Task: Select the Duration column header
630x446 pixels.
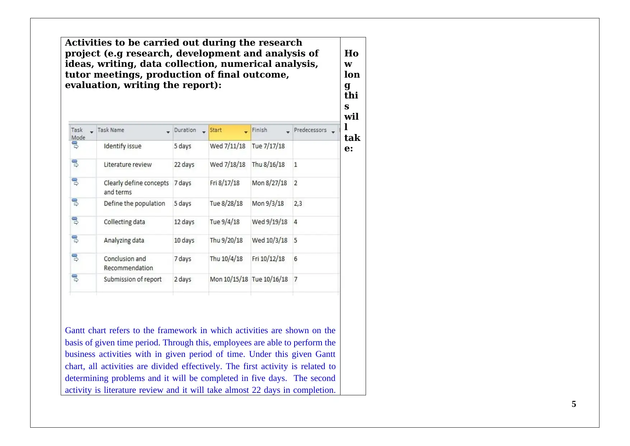Action: (191, 132)
